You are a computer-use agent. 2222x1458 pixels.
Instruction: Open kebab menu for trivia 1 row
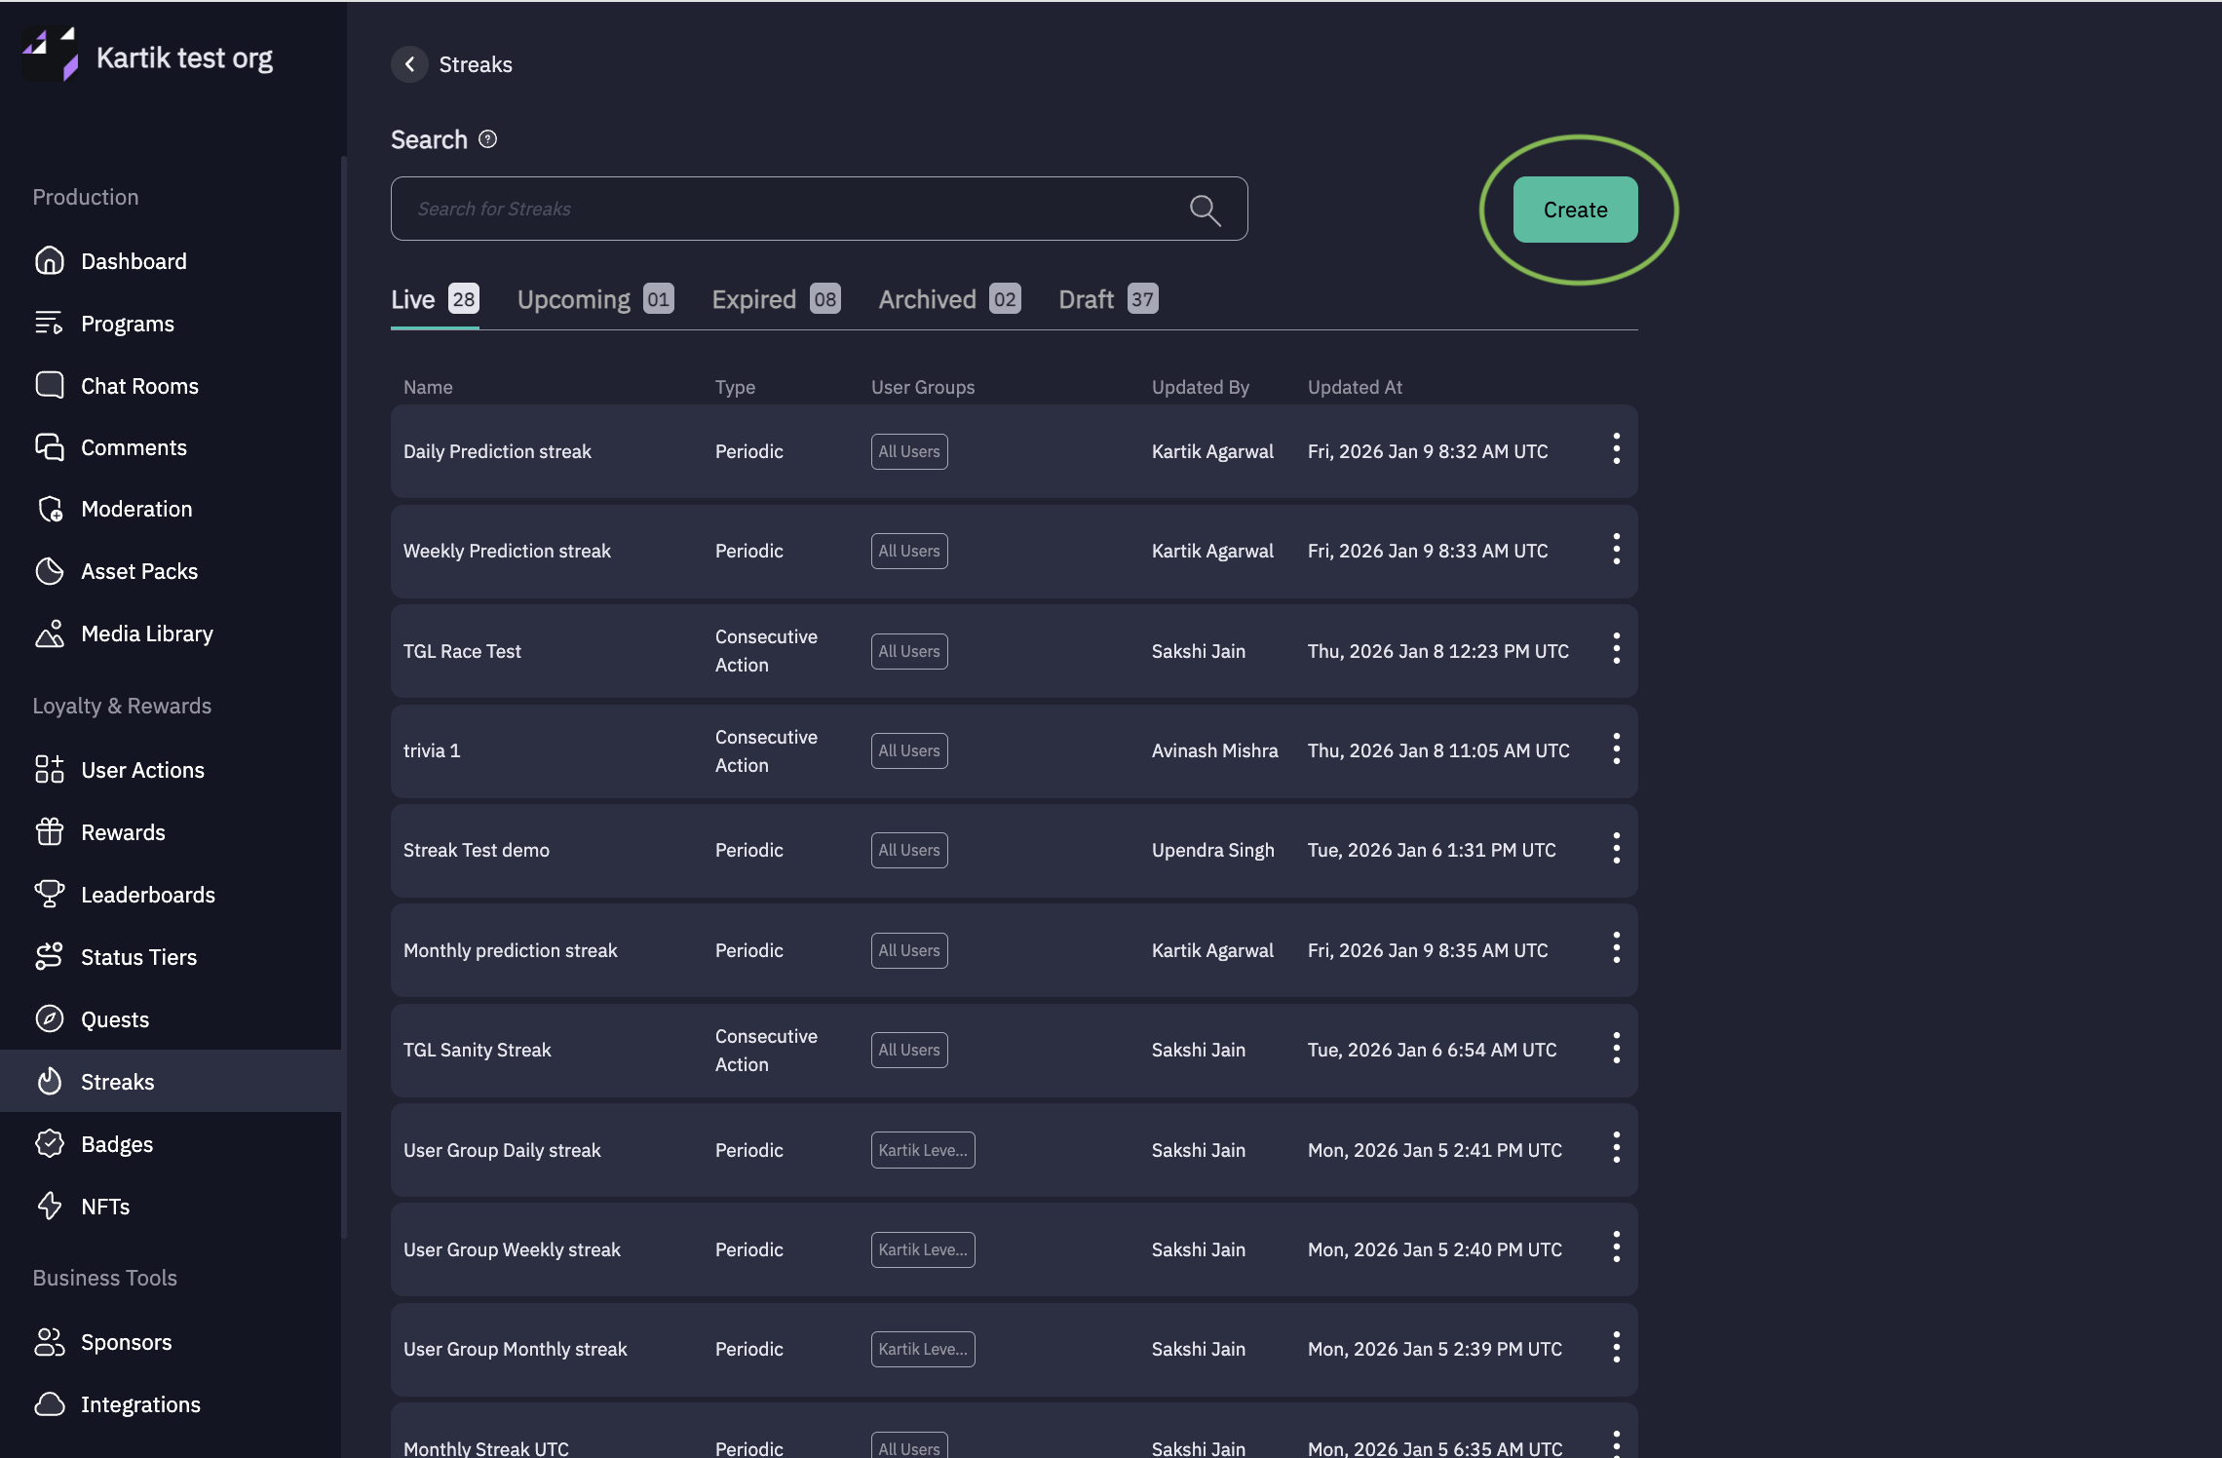click(x=1616, y=749)
